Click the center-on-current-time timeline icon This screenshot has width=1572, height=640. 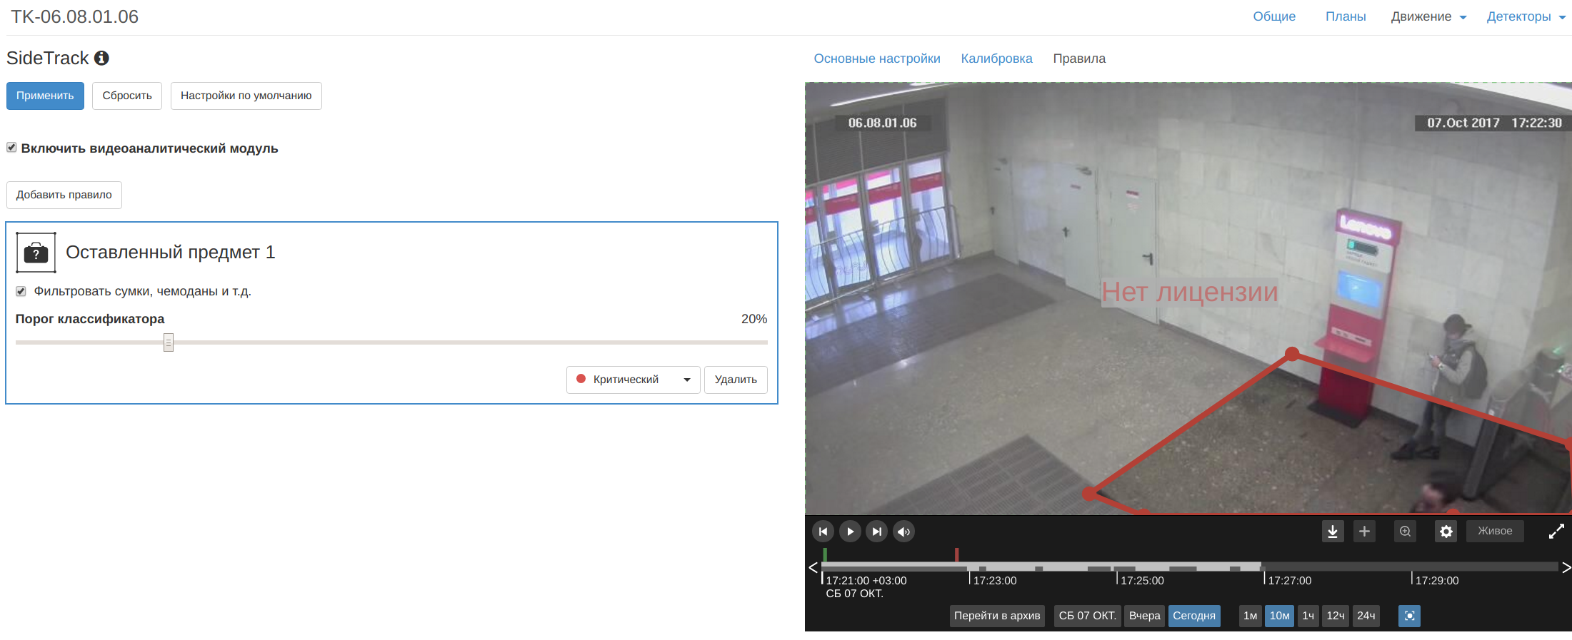(1409, 616)
